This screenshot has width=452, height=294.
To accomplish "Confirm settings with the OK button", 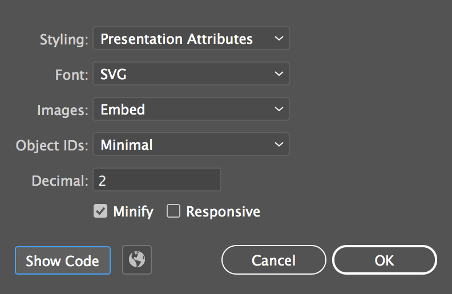I will coord(384,260).
